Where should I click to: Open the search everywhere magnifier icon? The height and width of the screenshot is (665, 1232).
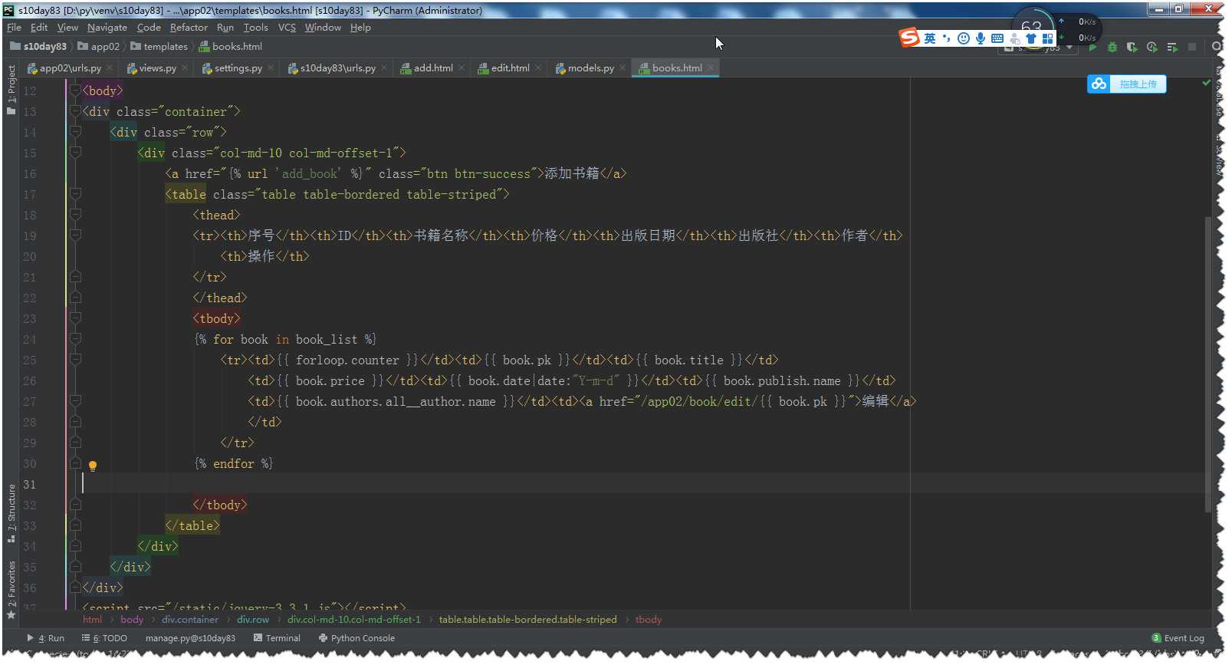(x=1217, y=47)
